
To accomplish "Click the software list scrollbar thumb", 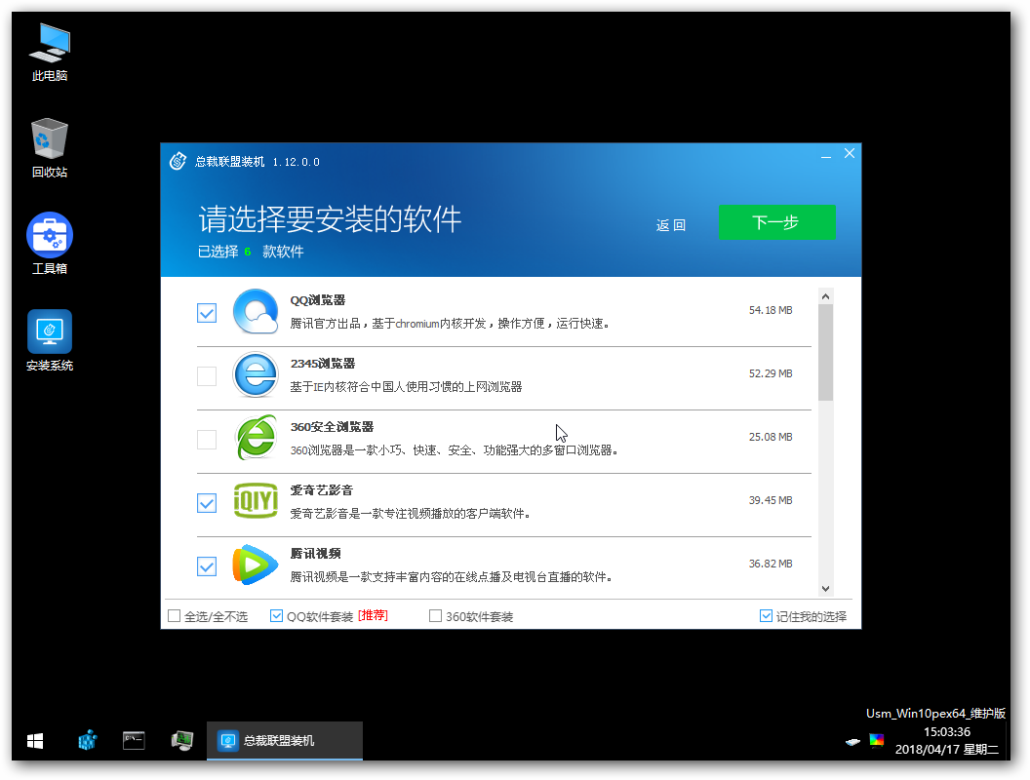I will (x=826, y=352).
